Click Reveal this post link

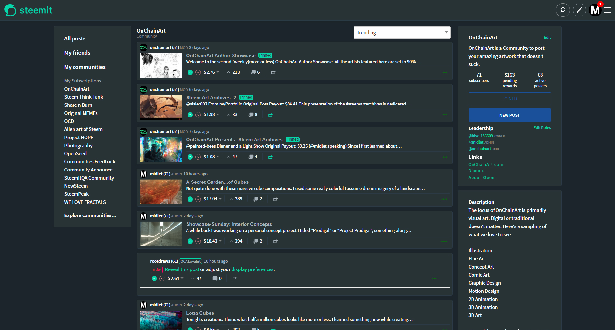click(182, 269)
